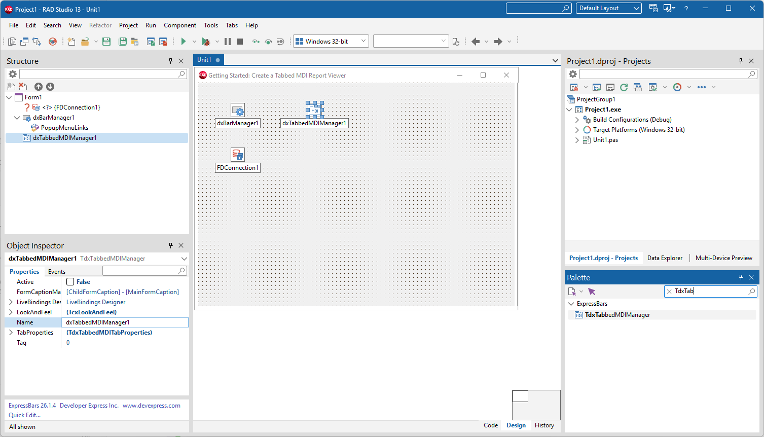The height and width of the screenshot is (437, 764).
Task: Select FDConnection1 component on the form
Action: pyautogui.click(x=238, y=155)
